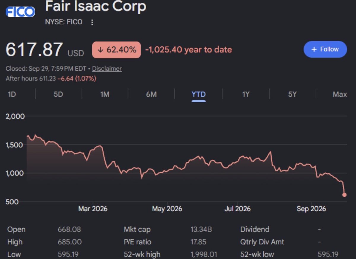Click the Closed: Sep 29 timestamp
Image resolution: width=356 pixels, height=259 pixels.
pyautogui.click(x=46, y=69)
